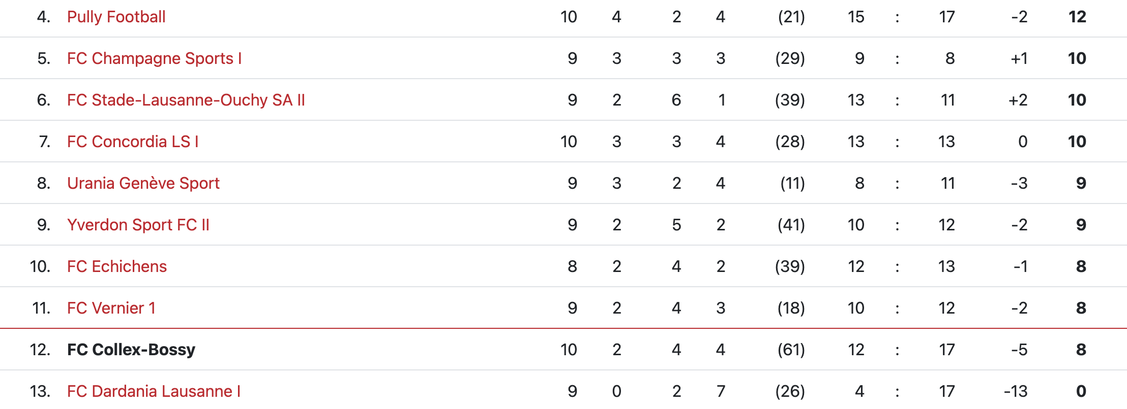Click FC Dardania Lausanne's -13 goal difference
The height and width of the screenshot is (409, 1127).
(1016, 391)
